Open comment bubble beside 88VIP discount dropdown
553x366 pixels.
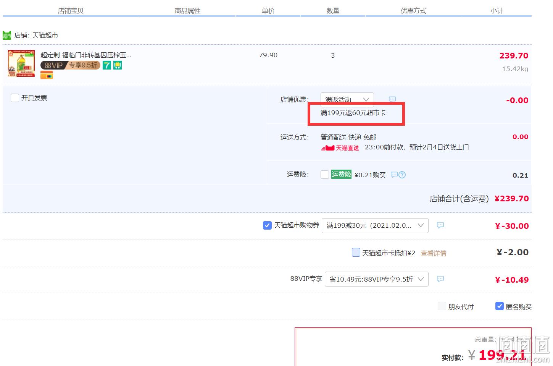tap(440, 279)
